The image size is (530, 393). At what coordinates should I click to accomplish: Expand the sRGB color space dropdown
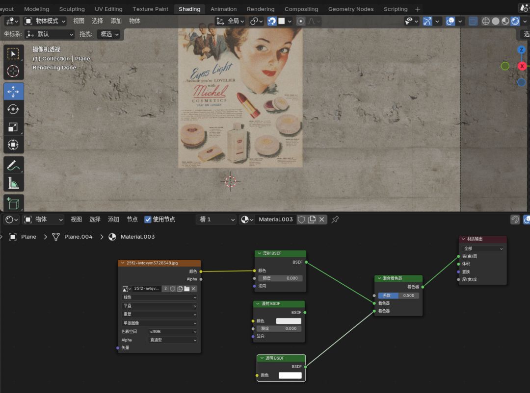tap(173, 332)
